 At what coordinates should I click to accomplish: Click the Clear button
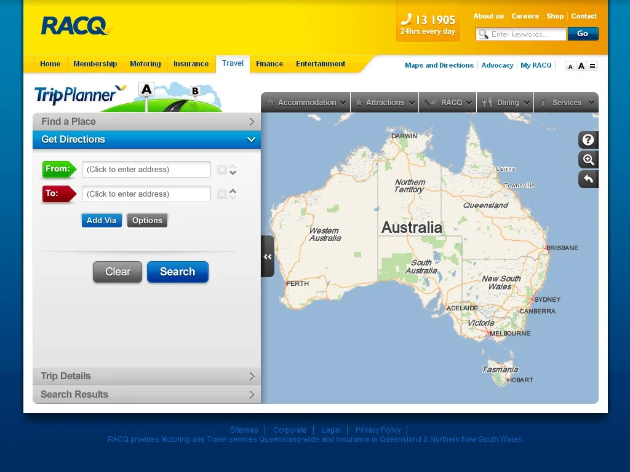click(118, 272)
